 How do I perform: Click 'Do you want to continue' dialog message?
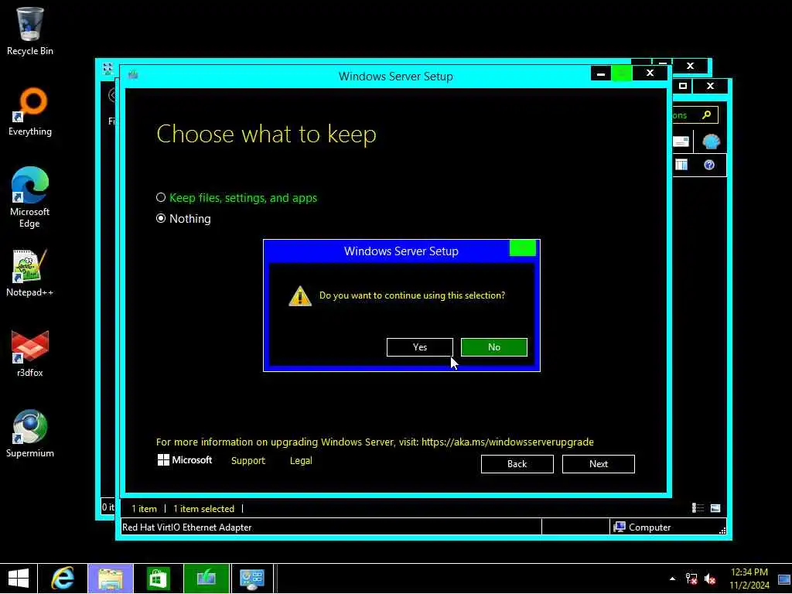[x=412, y=295]
